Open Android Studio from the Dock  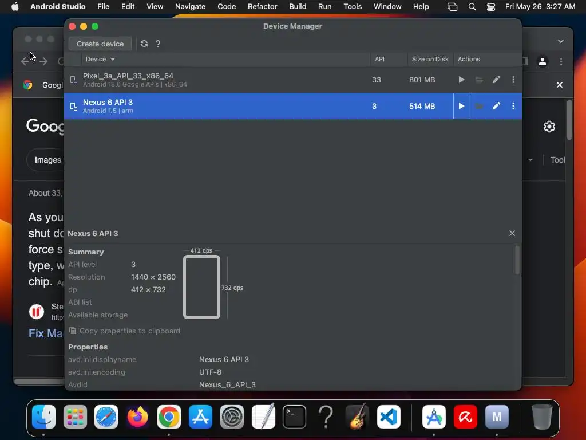pos(434,417)
